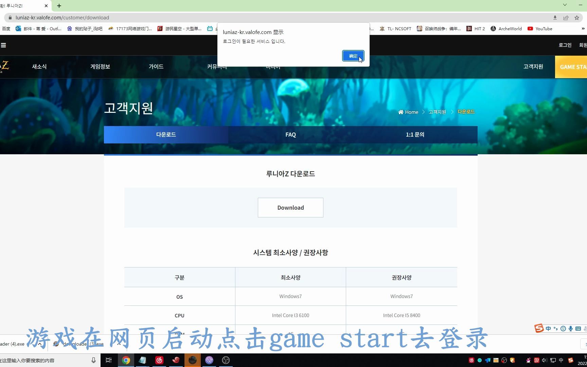Image resolution: width=587 pixels, height=367 pixels.
Task: Click the Intel Core I3 6100 cell
Action: pyautogui.click(x=290, y=315)
